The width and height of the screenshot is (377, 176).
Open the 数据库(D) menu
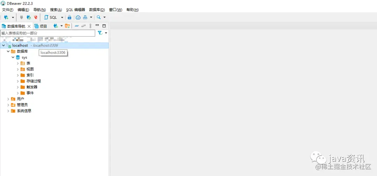pyautogui.click(x=97, y=10)
